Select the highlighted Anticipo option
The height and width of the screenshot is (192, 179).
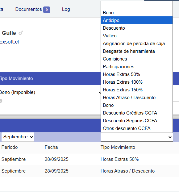(x=137, y=20)
